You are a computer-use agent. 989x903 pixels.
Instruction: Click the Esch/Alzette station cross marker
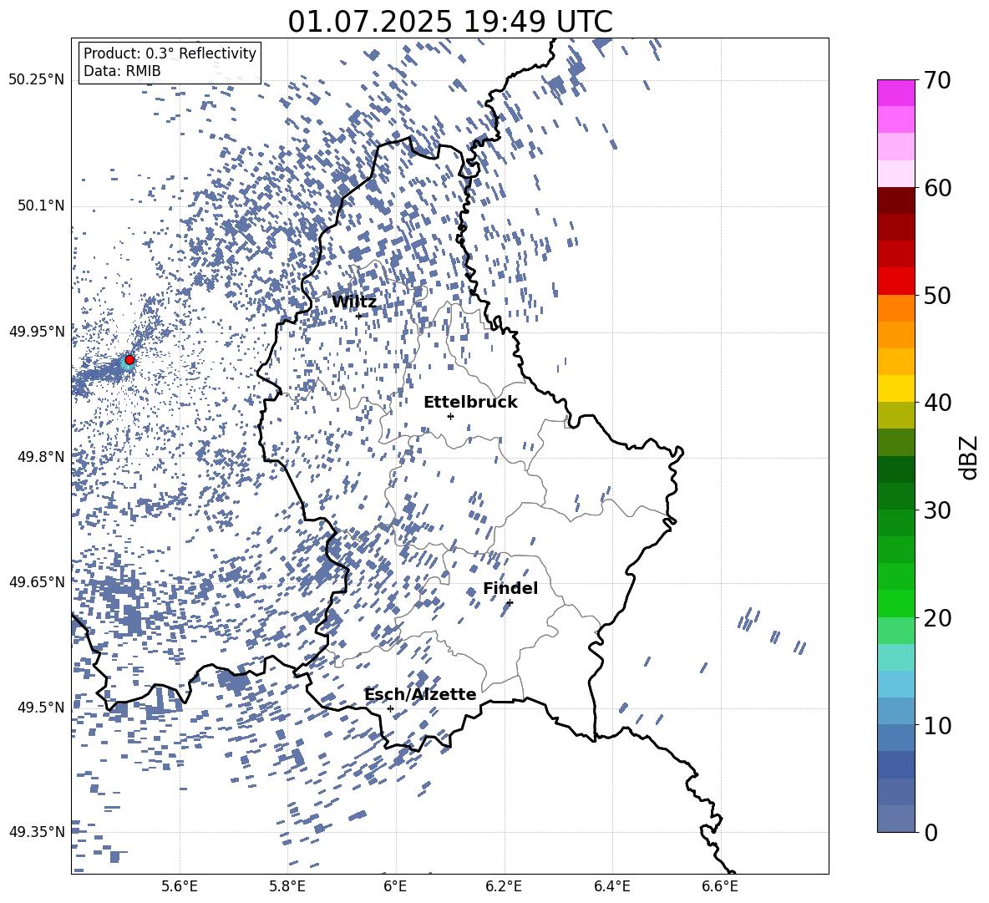click(x=390, y=708)
